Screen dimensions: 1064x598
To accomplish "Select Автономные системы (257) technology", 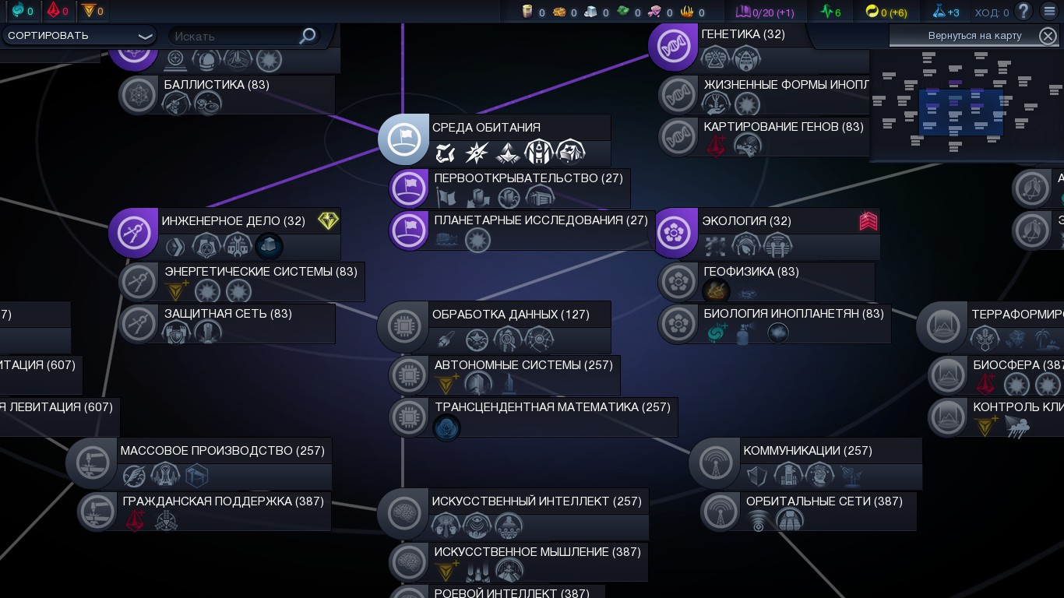I will pos(505,375).
